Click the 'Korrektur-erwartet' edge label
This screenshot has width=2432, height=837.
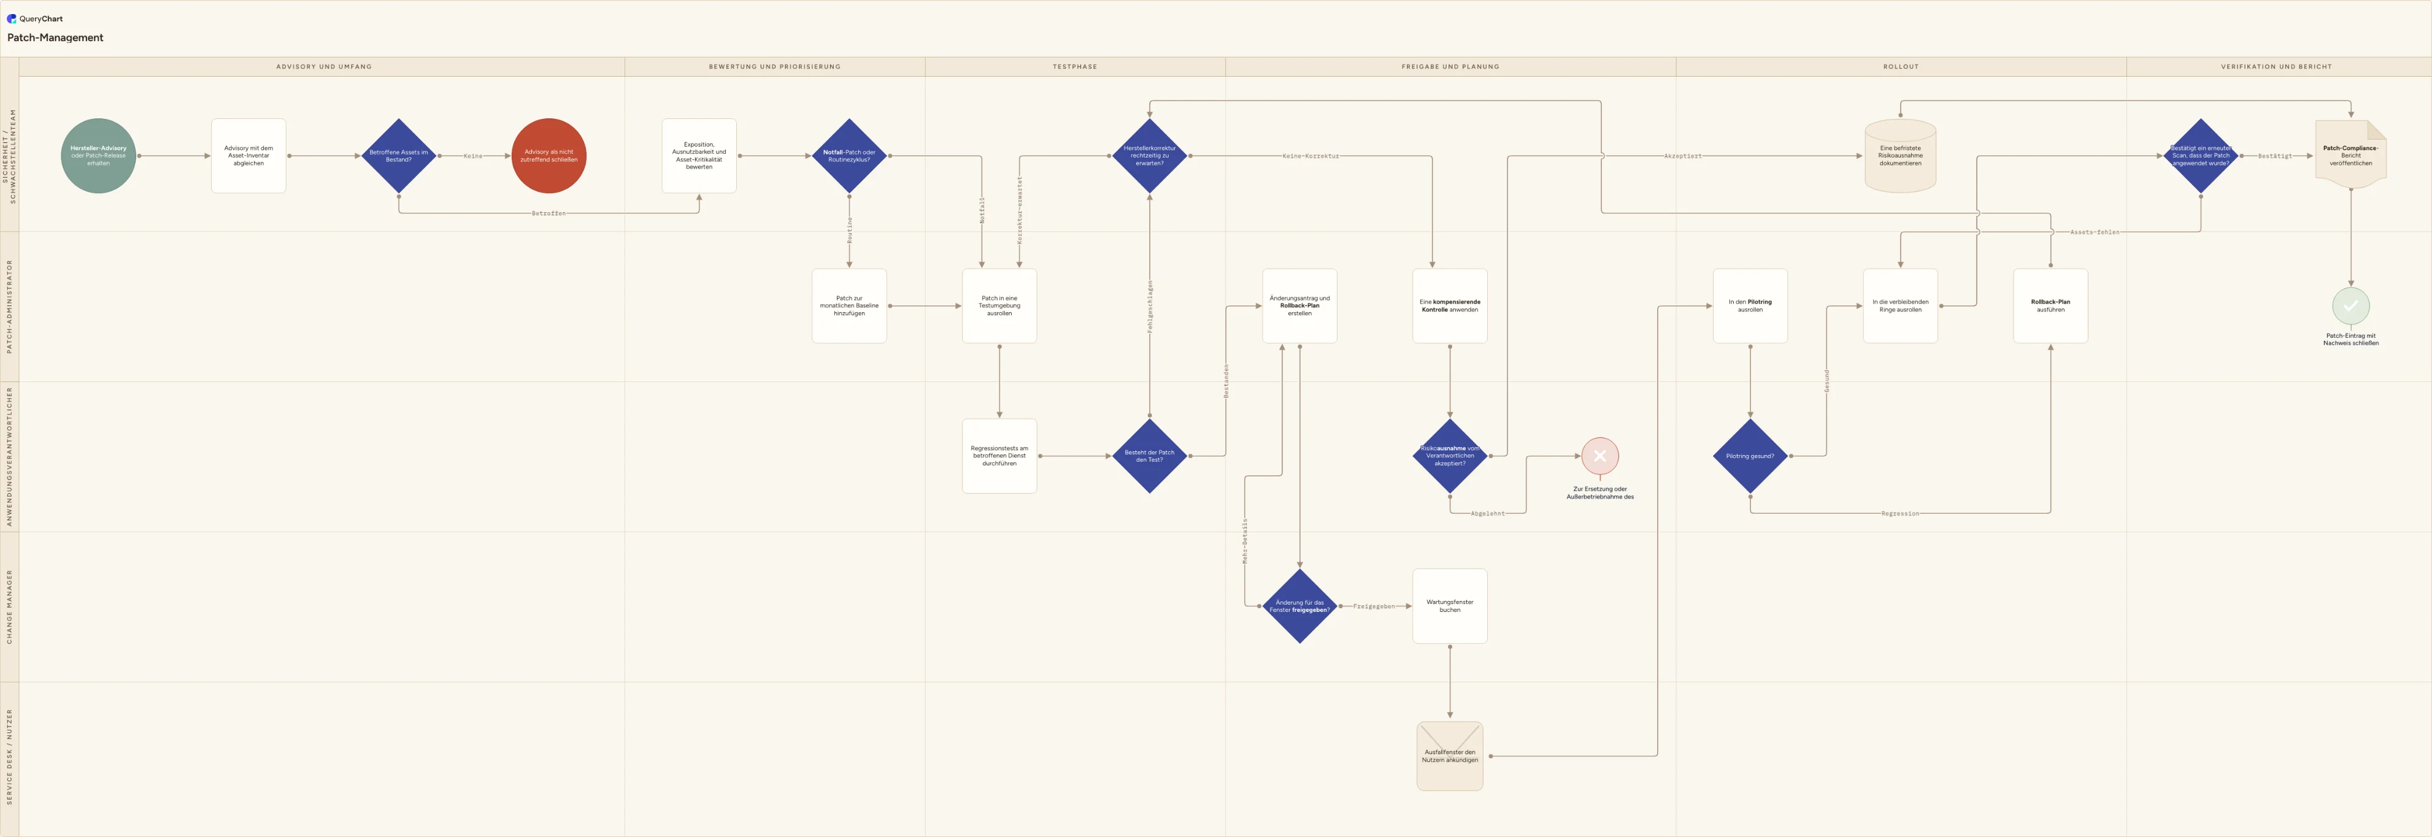pyautogui.click(x=1018, y=210)
